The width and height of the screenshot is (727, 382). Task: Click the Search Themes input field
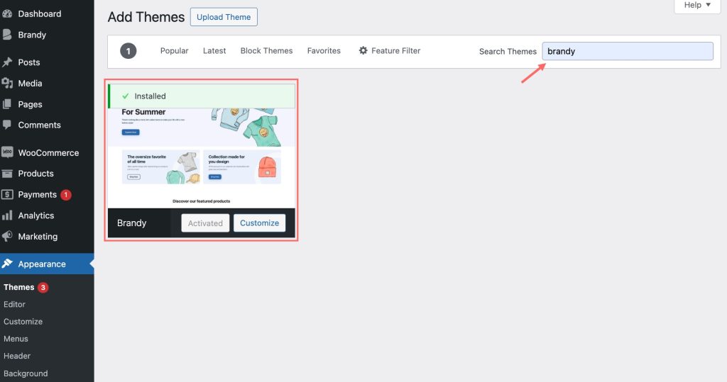tap(627, 51)
